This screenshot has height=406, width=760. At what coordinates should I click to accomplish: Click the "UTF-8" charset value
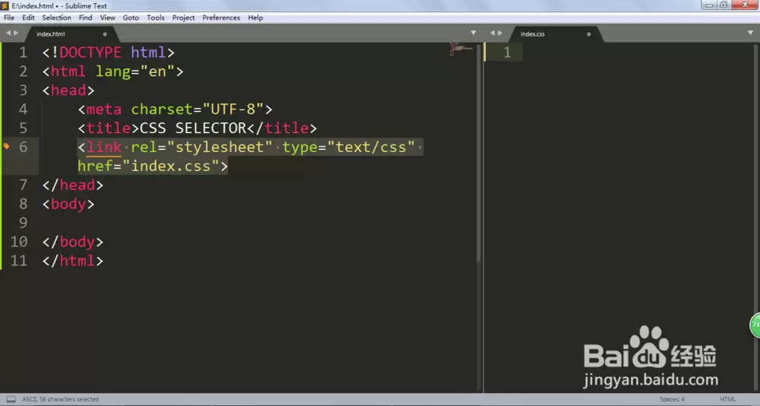point(233,109)
